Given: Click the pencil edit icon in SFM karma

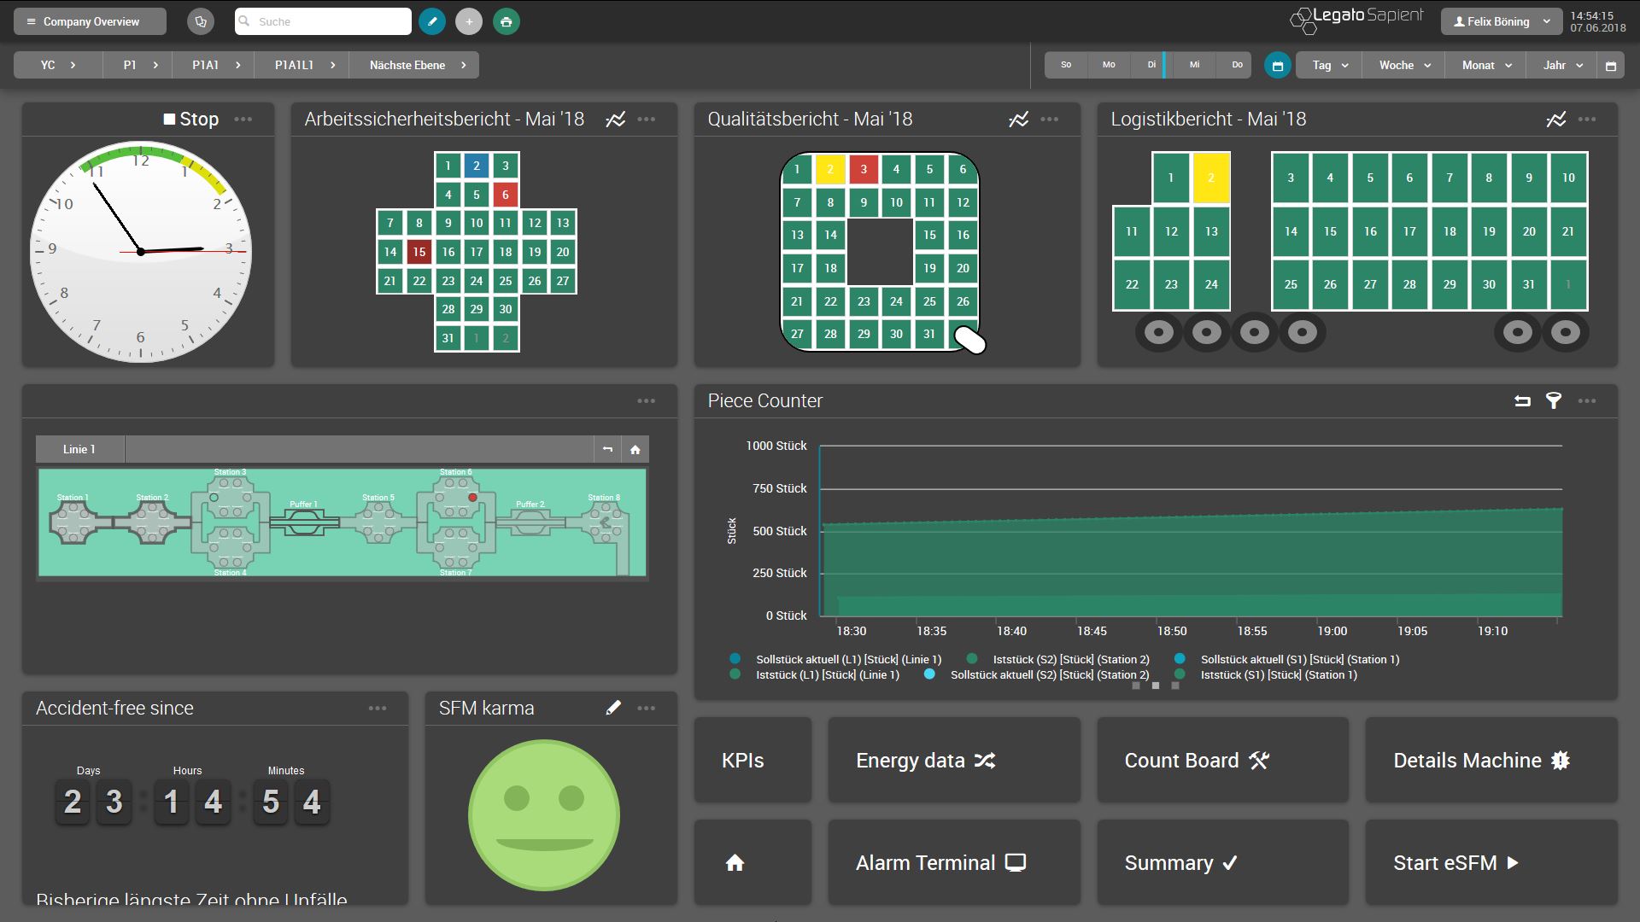Looking at the screenshot, I should (x=613, y=708).
